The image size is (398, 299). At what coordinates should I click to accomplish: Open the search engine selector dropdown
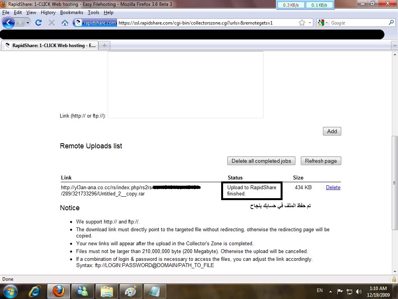click(x=323, y=23)
